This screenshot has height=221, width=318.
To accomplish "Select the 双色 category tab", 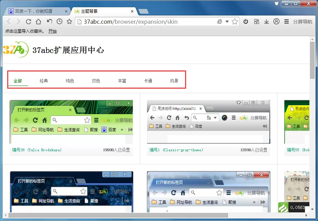I will (x=96, y=81).
